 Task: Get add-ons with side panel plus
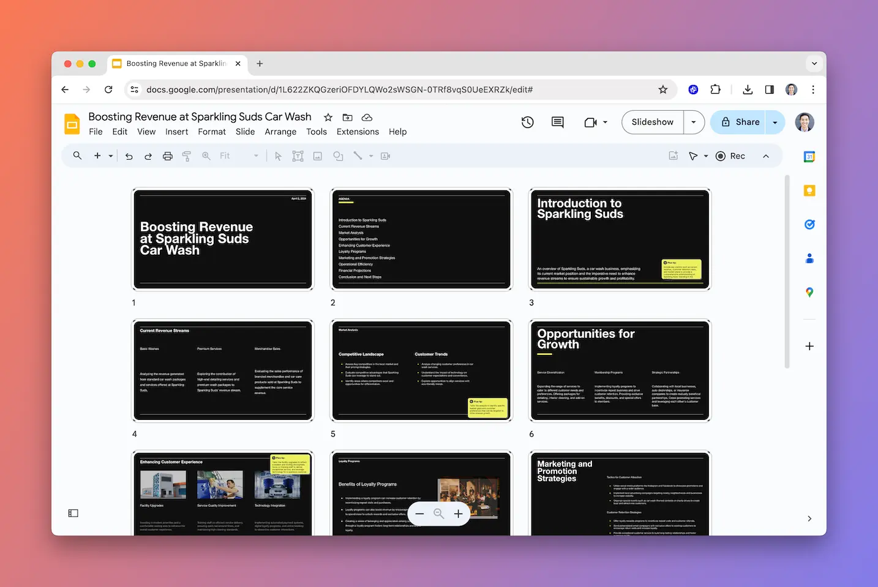[809, 346]
